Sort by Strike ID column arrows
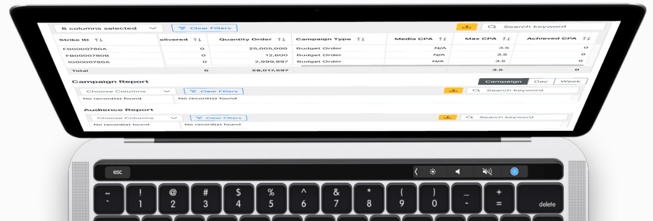The image size is (653, 221). [99, 40]
